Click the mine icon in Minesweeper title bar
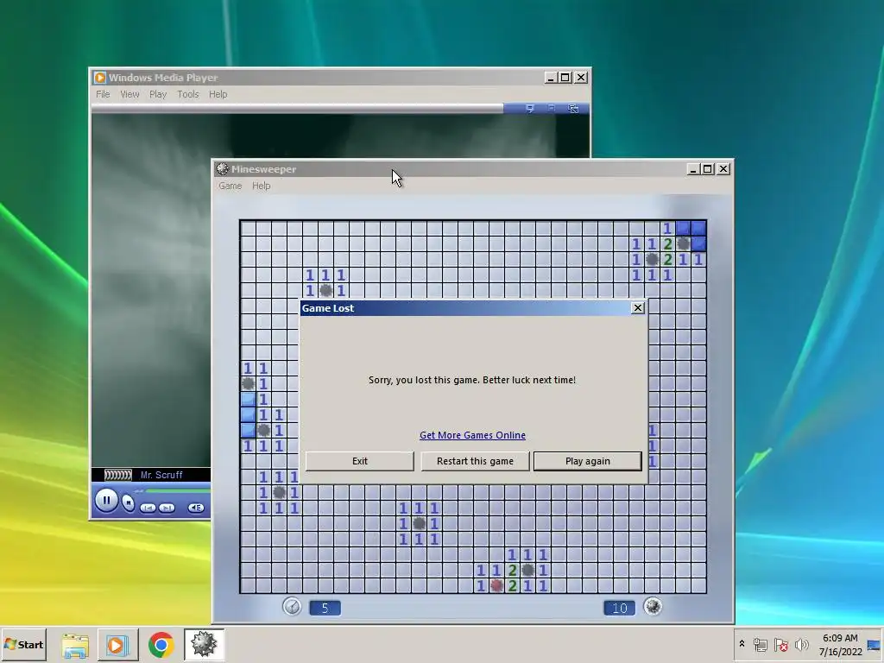This screenshot has height=663, width=884. click(x=223, y=168)
